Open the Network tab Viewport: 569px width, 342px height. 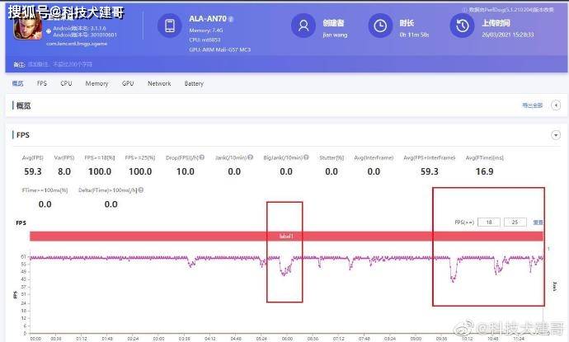coord(159,83)
